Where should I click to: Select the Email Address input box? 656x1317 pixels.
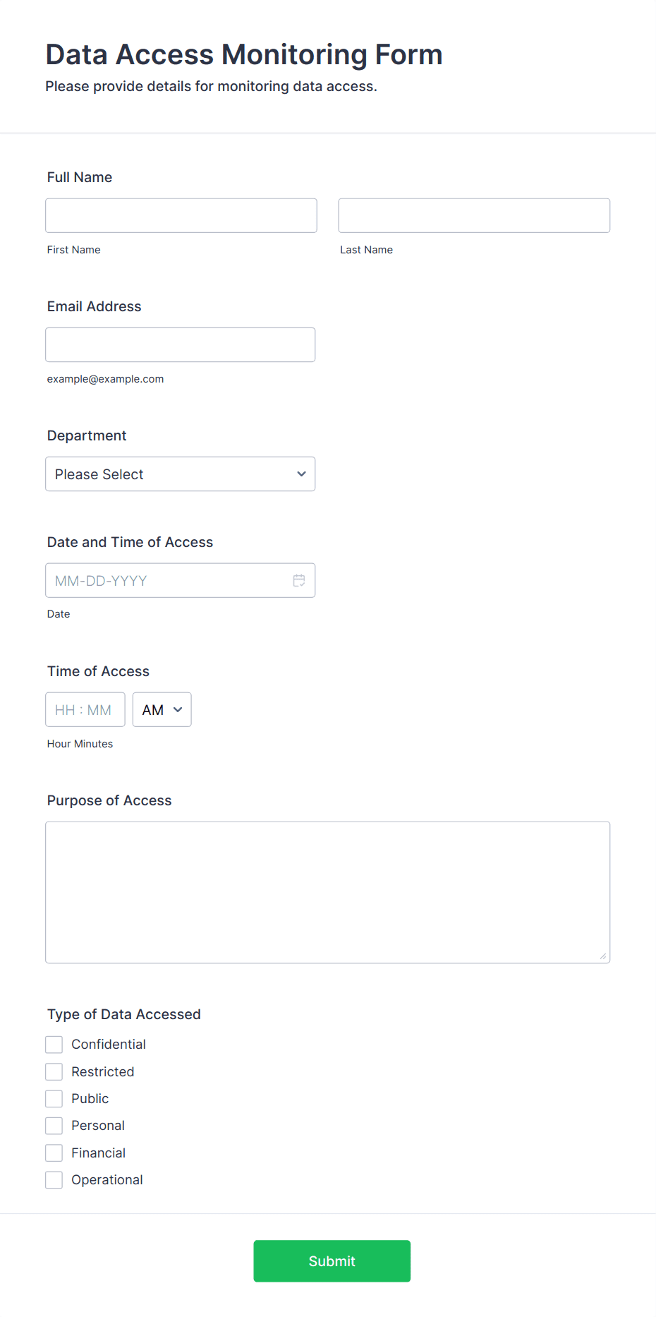click(x=181, y=344)
